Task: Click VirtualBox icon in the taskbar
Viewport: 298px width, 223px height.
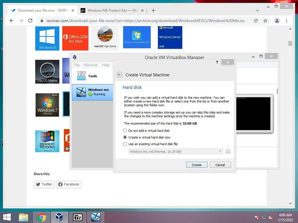Action: click(59, 217)
